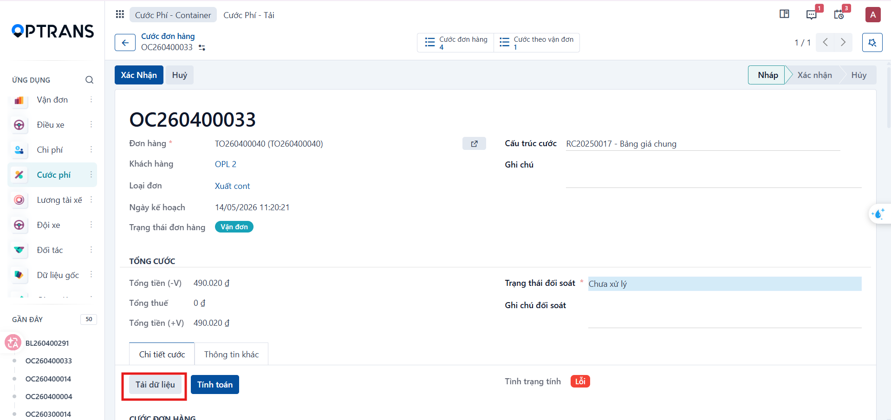
Task: Open the record settings icon near OC260400033
Action: 202,47
